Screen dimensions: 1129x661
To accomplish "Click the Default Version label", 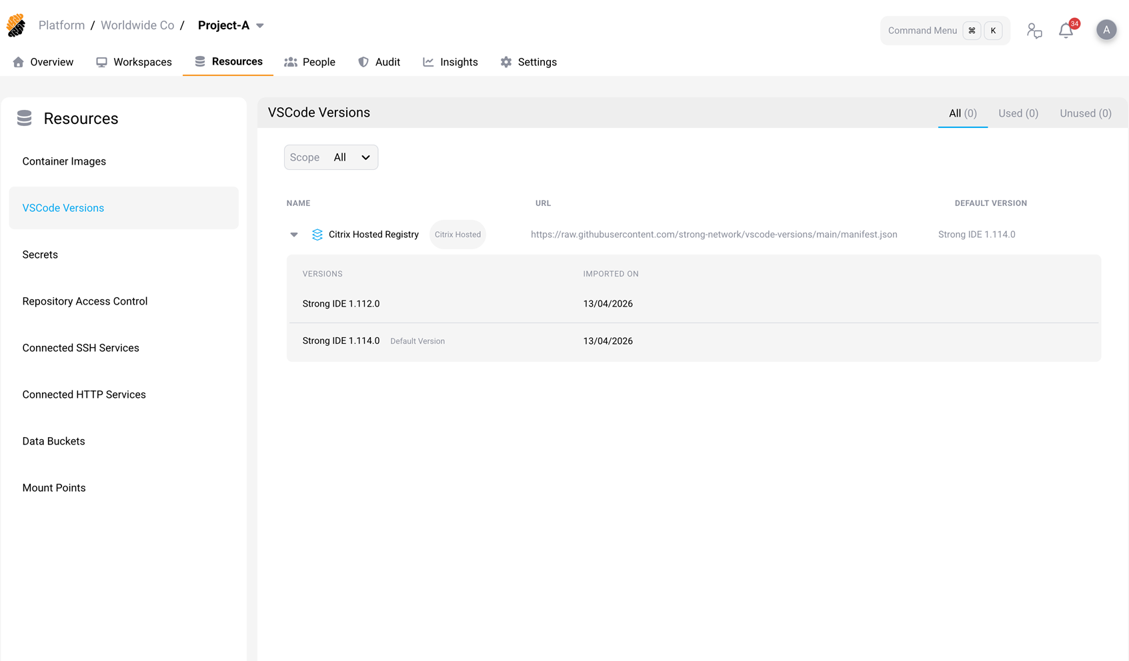I will tap(417, 341).
